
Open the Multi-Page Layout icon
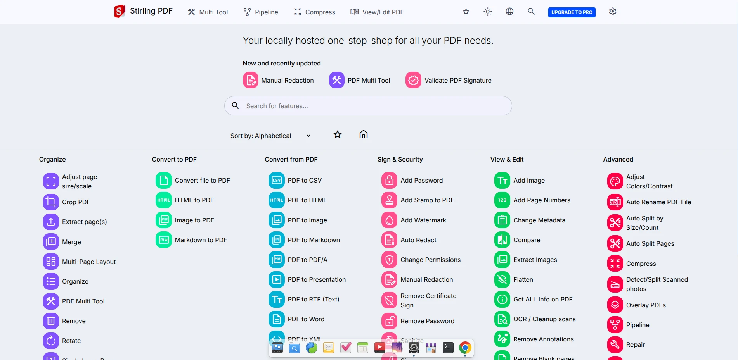51,262
